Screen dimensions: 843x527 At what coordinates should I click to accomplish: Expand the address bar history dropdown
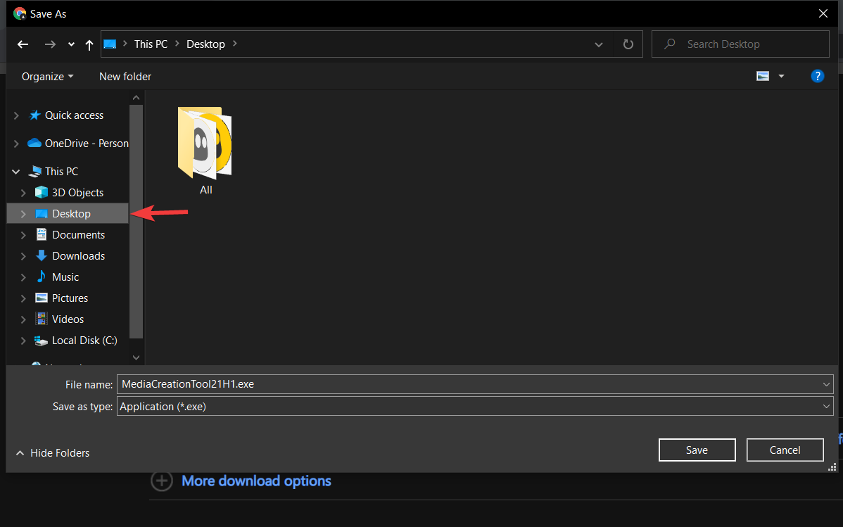(x=598, y=44)
